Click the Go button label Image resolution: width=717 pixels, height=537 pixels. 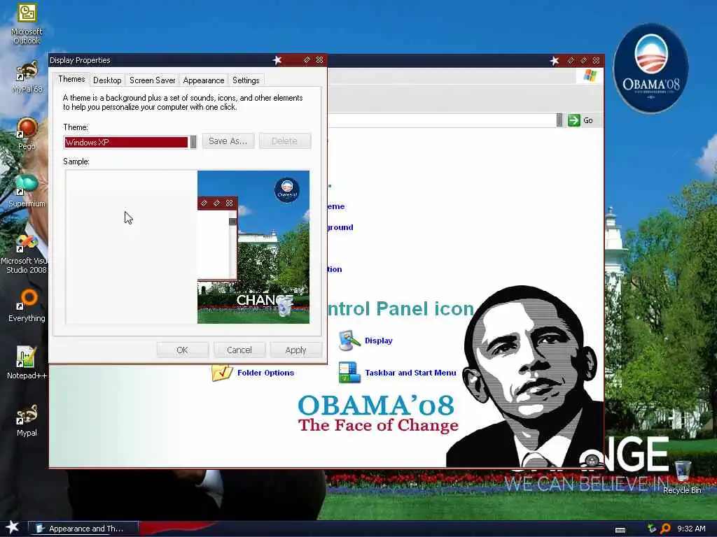point(588,120)
